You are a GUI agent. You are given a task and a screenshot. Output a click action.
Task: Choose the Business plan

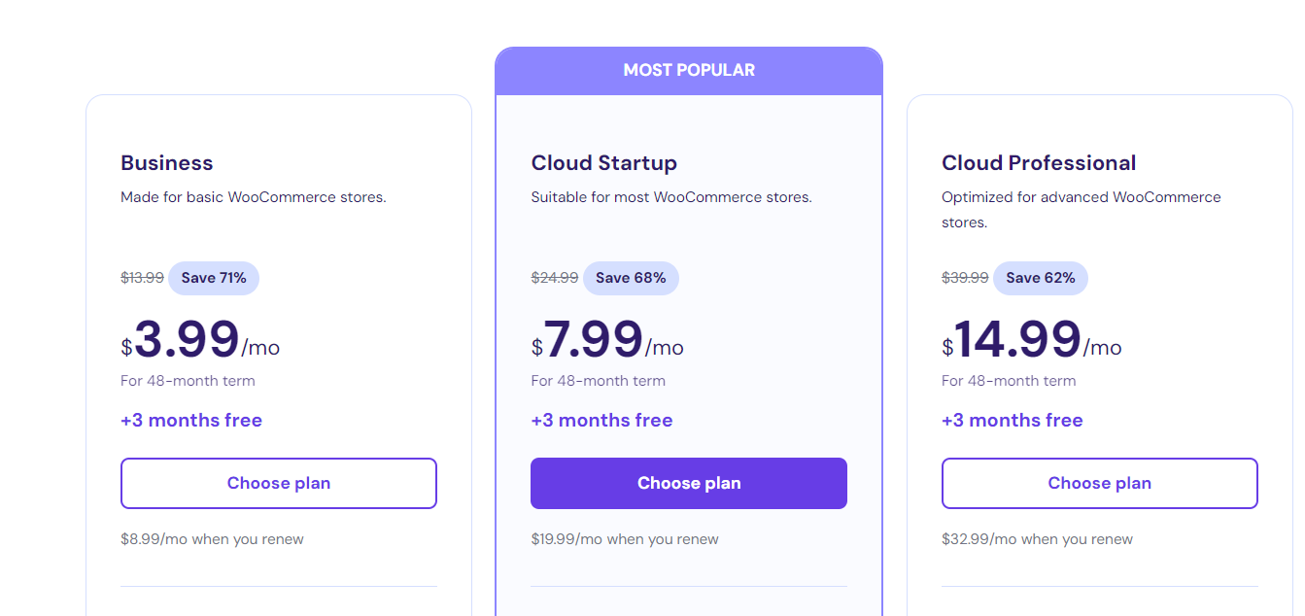(279, 483)
